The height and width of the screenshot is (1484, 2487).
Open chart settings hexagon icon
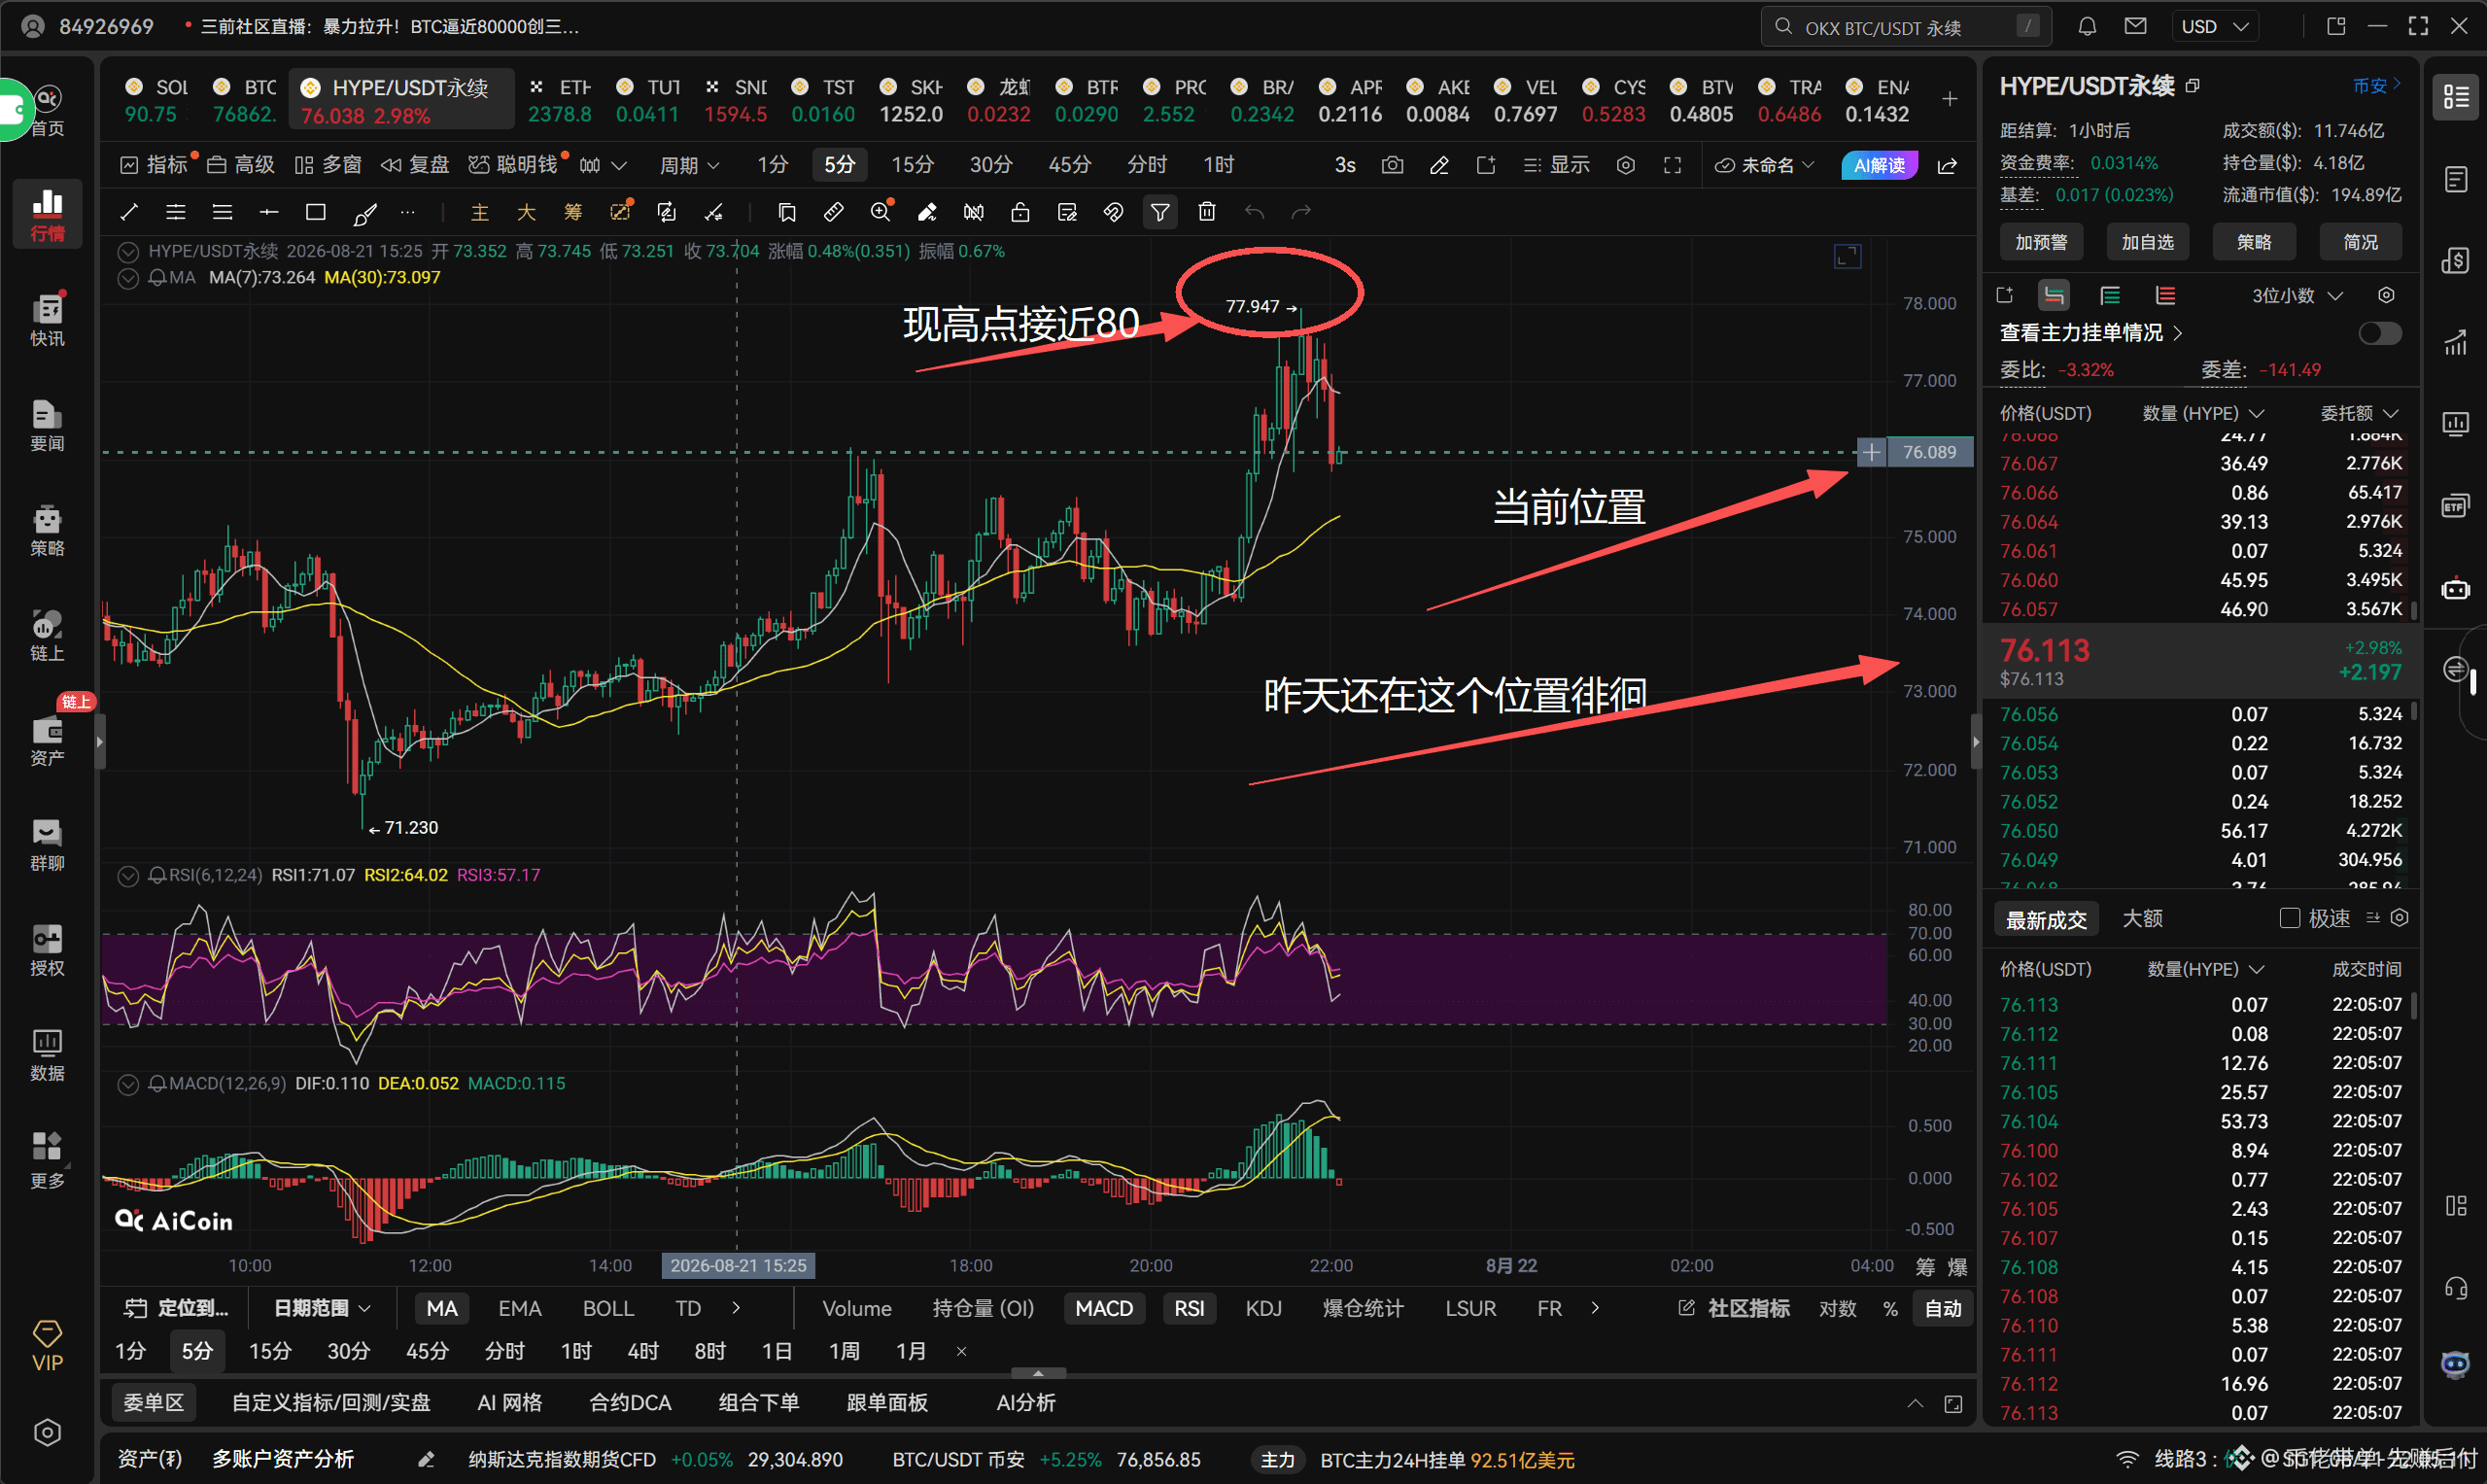click(1626, 165)
